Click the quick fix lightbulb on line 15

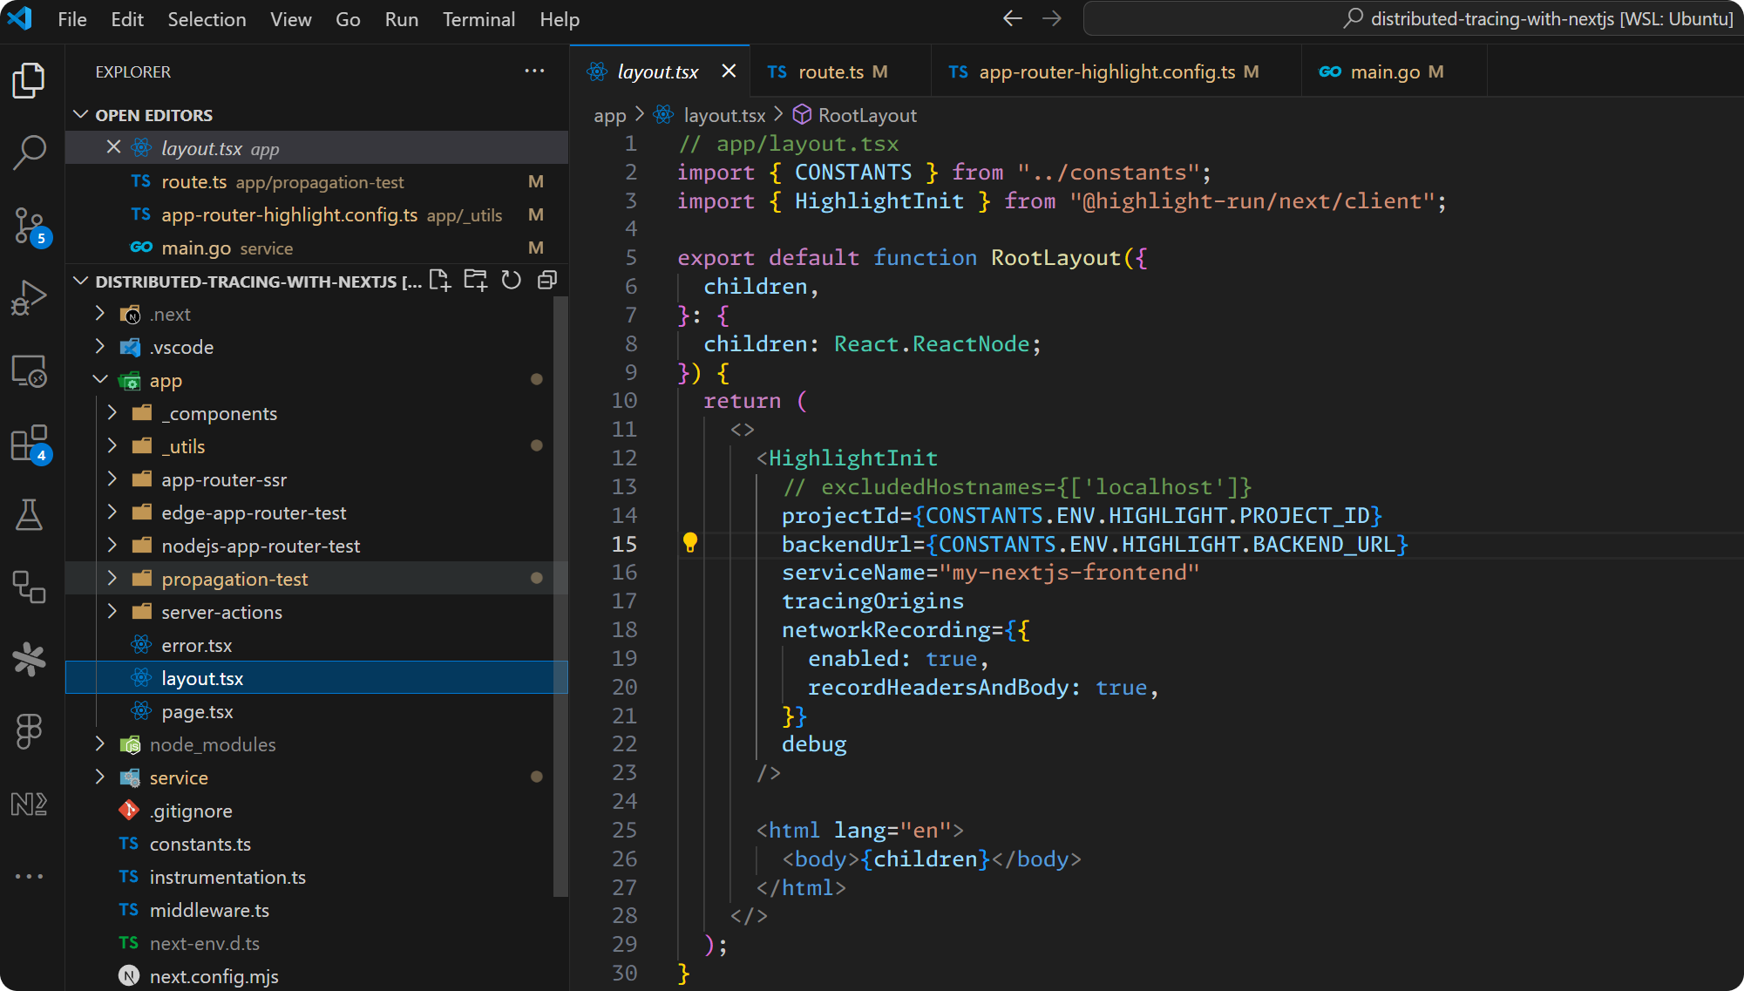[690, 543]
